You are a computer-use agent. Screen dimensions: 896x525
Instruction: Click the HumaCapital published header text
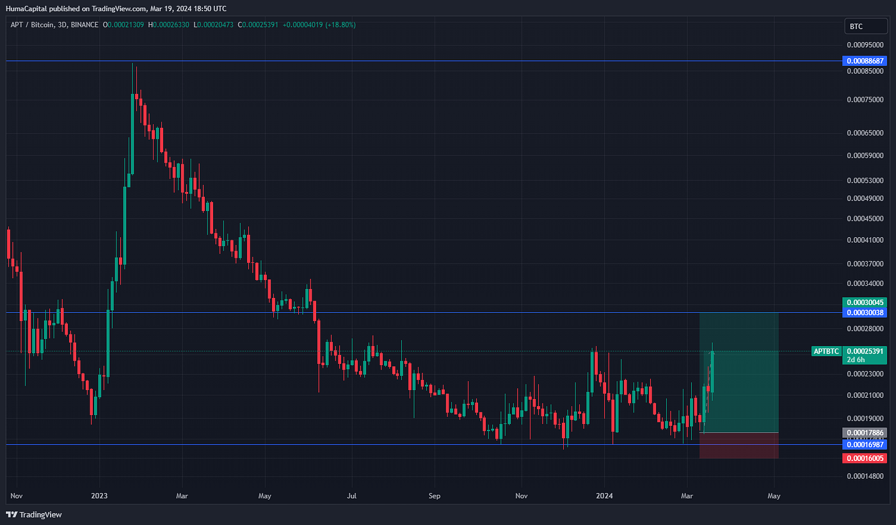[115, 8]
